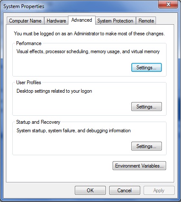Switch to the Remote tab
This screenshot has width=181, height=202.
pos(146,21)
